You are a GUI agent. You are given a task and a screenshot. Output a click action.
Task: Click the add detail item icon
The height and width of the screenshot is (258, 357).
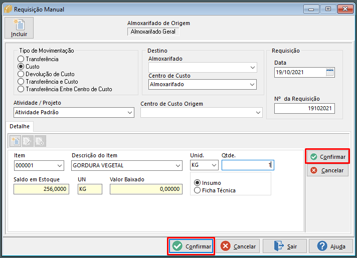(15, 141)
